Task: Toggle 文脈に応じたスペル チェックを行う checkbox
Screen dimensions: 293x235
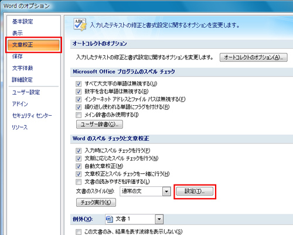Action: 79,158
